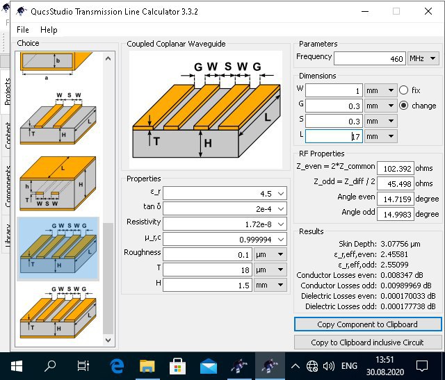The width and height of the screenshot is (445, 380).
Task: Select highlighted coupled coplanar waveguide thumbnail
Action: 58,249
